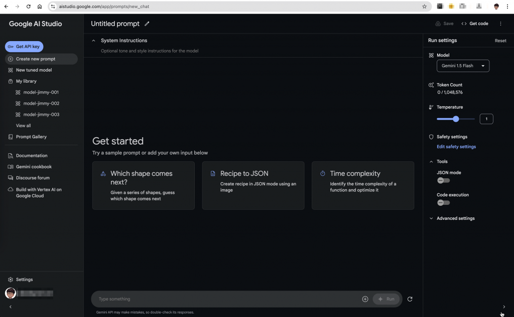The height and width of the screenshot is (317, 514).
Task: Click the browser address bar URL
Action: point(104,7)
